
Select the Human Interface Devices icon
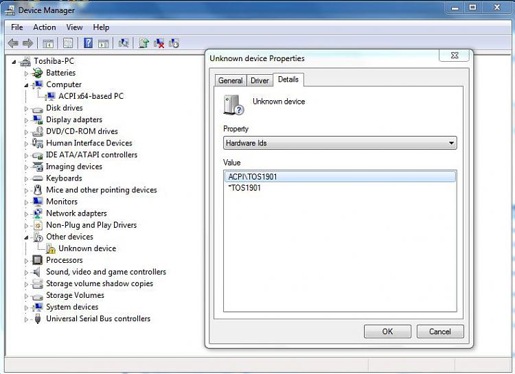(38, 143)
